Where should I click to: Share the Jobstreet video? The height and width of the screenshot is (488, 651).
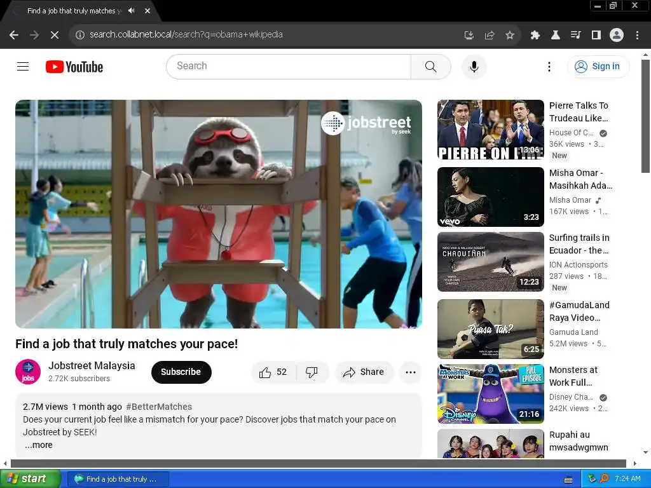coord(364,372)
